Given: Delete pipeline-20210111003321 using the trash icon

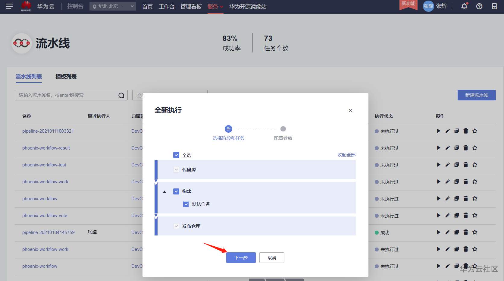Looking at the screenshot, I should coord(466,131).
